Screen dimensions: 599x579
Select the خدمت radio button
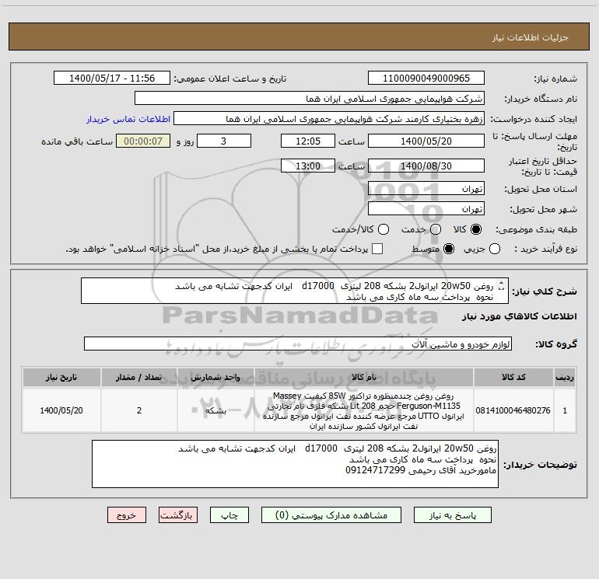click(x=436, y=229)
